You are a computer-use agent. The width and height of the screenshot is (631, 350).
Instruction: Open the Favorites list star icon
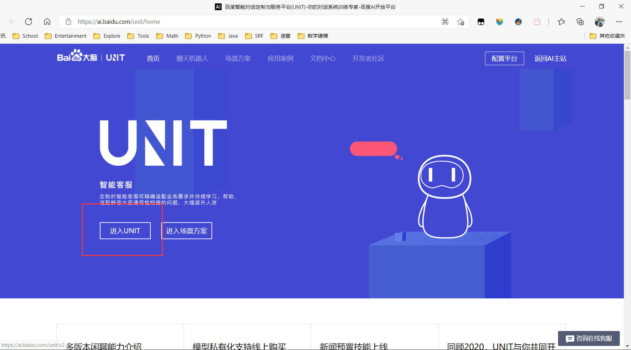pos(562,21)
